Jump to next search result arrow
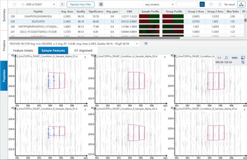247x160 pixels. [220, 4]
